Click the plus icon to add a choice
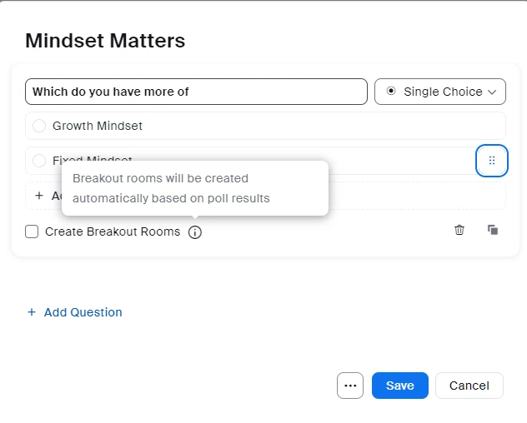The height and width of the screenshot is (423, 527). pos(39,196)
